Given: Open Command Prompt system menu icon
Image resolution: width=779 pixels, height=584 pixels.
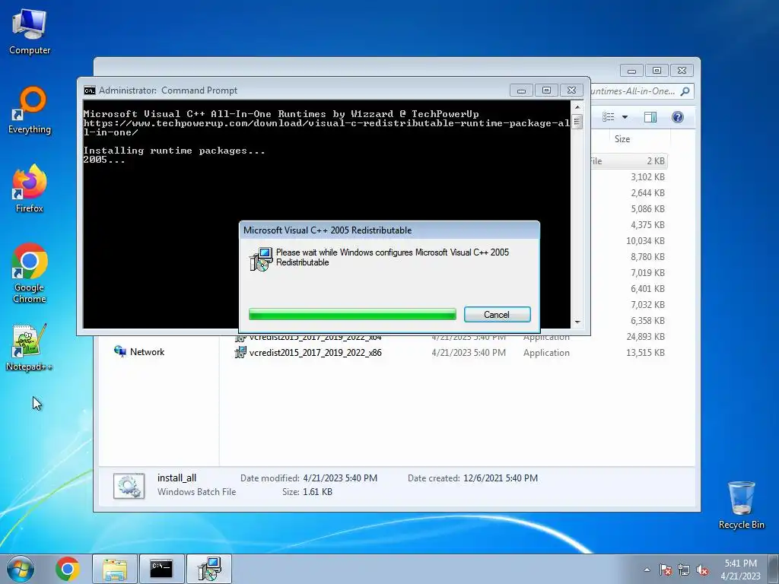Looking at the screenshot, I should (90, 90).
